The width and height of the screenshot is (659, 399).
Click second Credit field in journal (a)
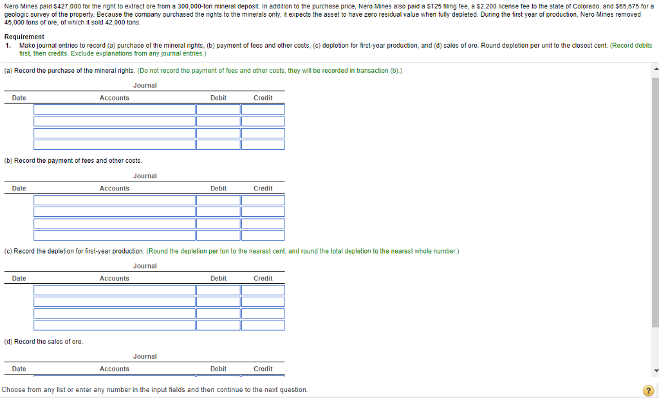coord(263,121)
